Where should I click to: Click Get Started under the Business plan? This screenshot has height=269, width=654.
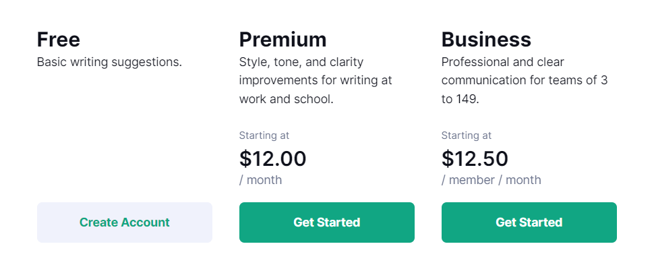[x=529, y=222]
